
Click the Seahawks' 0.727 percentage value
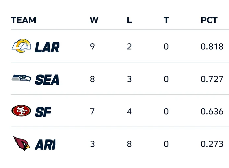click(x=212, y=79)
